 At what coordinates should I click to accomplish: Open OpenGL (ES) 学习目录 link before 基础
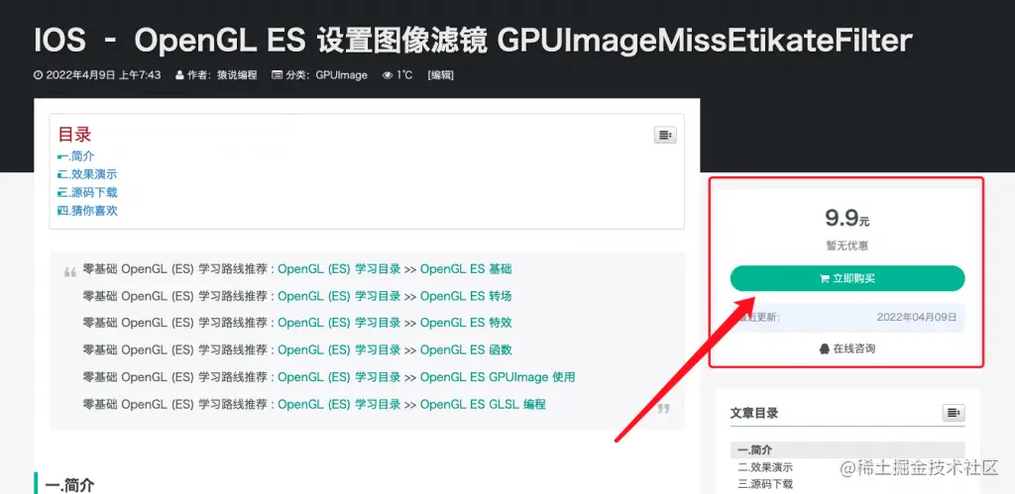[339, 269]
